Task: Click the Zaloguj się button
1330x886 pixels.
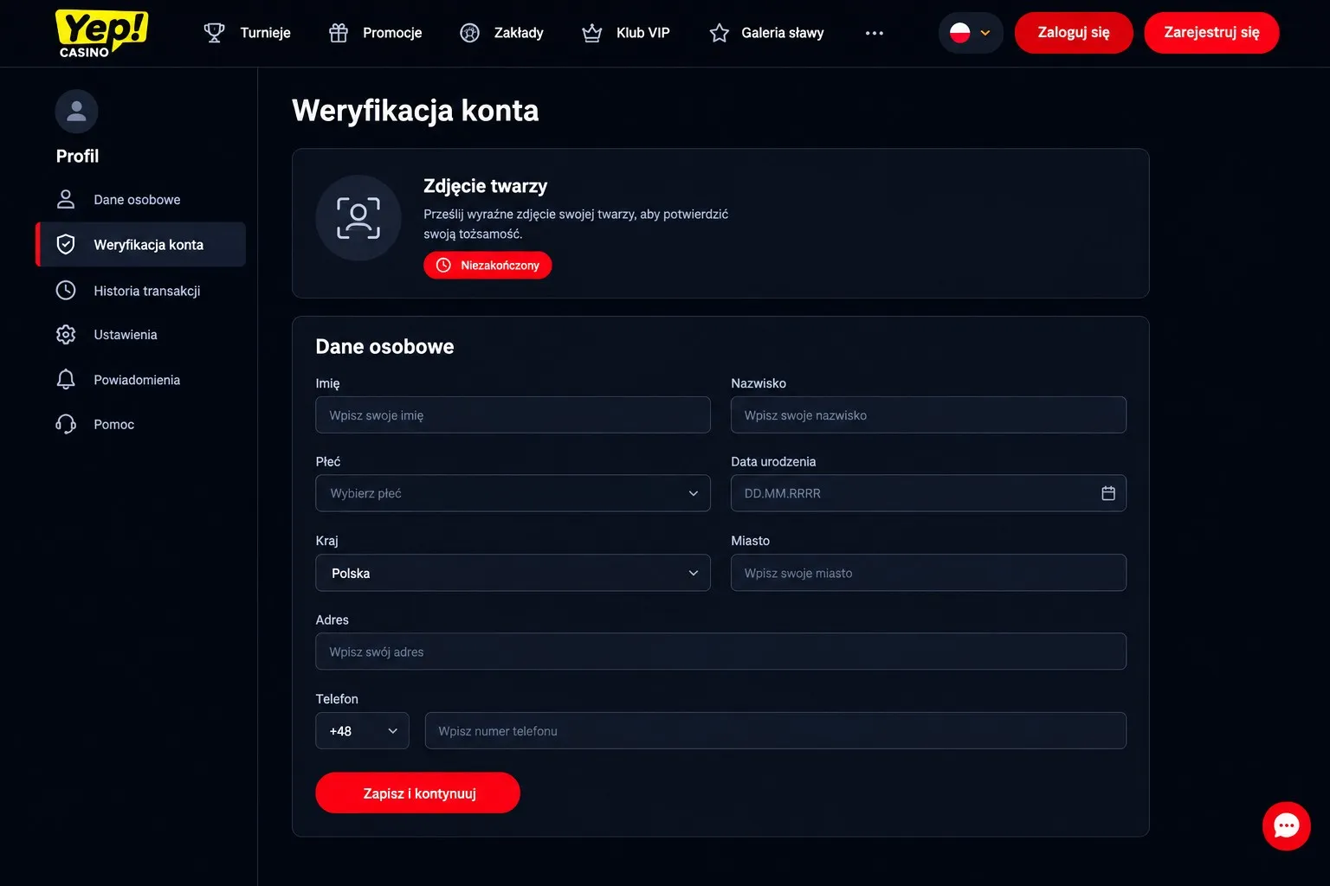Action: pyautogui.click(x=1074, y=33)
